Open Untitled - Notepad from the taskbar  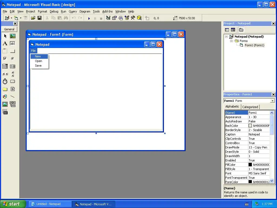tap(50, 204)
